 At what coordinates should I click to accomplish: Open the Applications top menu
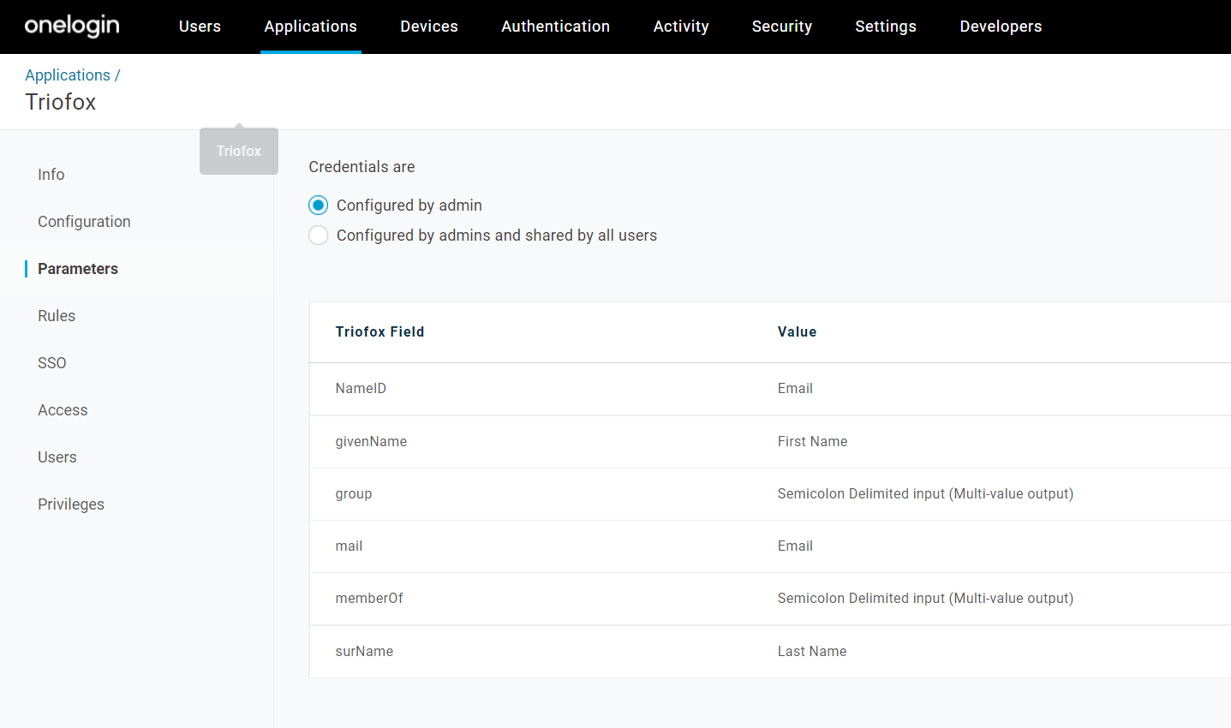point(310,27)
